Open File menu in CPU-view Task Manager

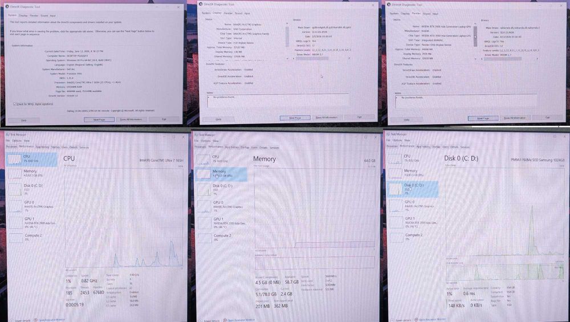[x=7, y=140]
